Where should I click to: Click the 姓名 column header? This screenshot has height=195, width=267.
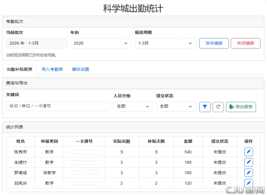tap(21, 141)
